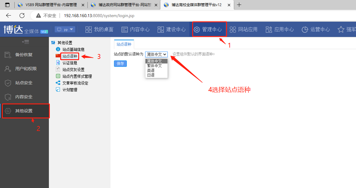Choose 英语 from the language list
This screenshot has width=356, height=188.
156,70
